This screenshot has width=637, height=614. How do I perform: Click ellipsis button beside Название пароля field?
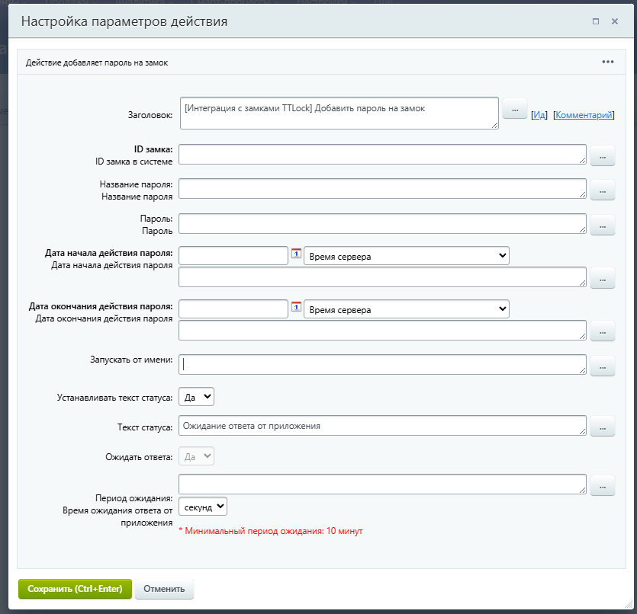pyautogui.click(x=603, y=190)
